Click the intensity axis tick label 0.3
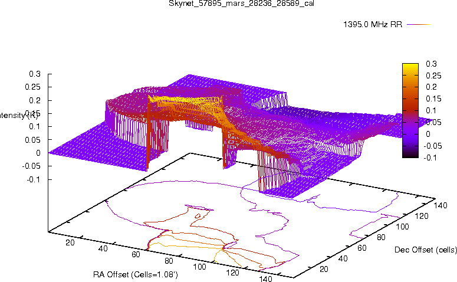 click(35, 74)
